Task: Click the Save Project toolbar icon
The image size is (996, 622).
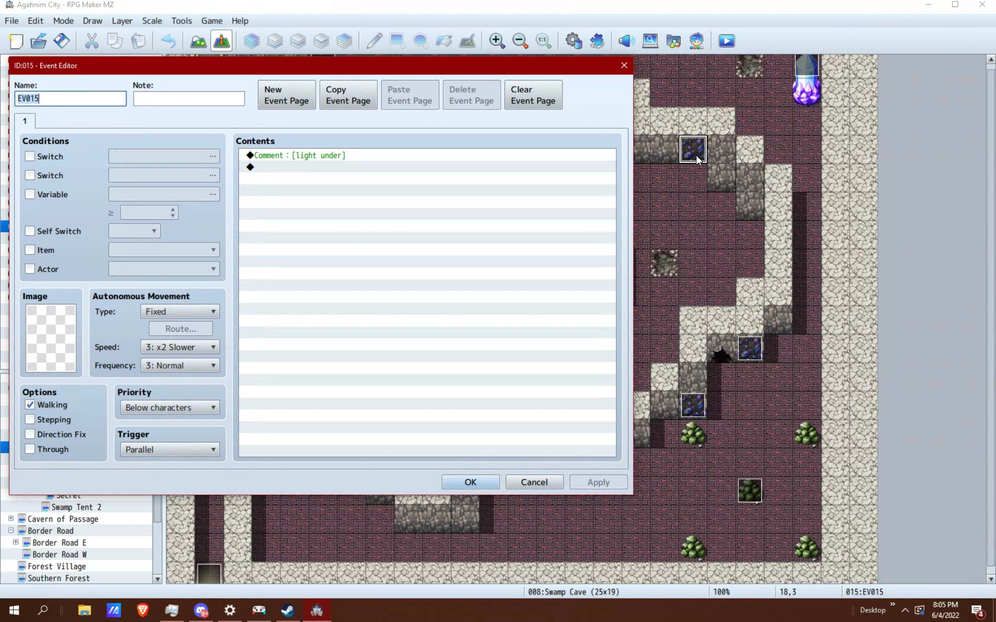Action: click(x=62, y=41)
